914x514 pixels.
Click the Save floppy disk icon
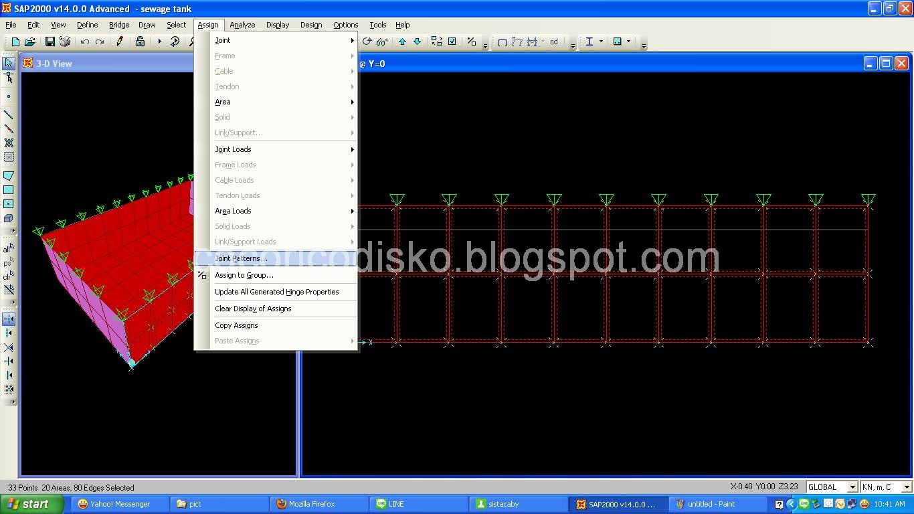[50, 41]
